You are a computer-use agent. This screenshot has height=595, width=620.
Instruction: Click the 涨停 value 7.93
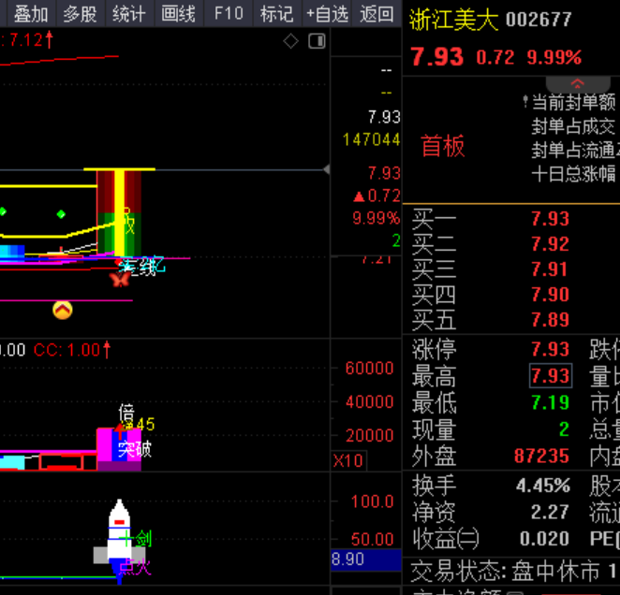click(550, 349)
